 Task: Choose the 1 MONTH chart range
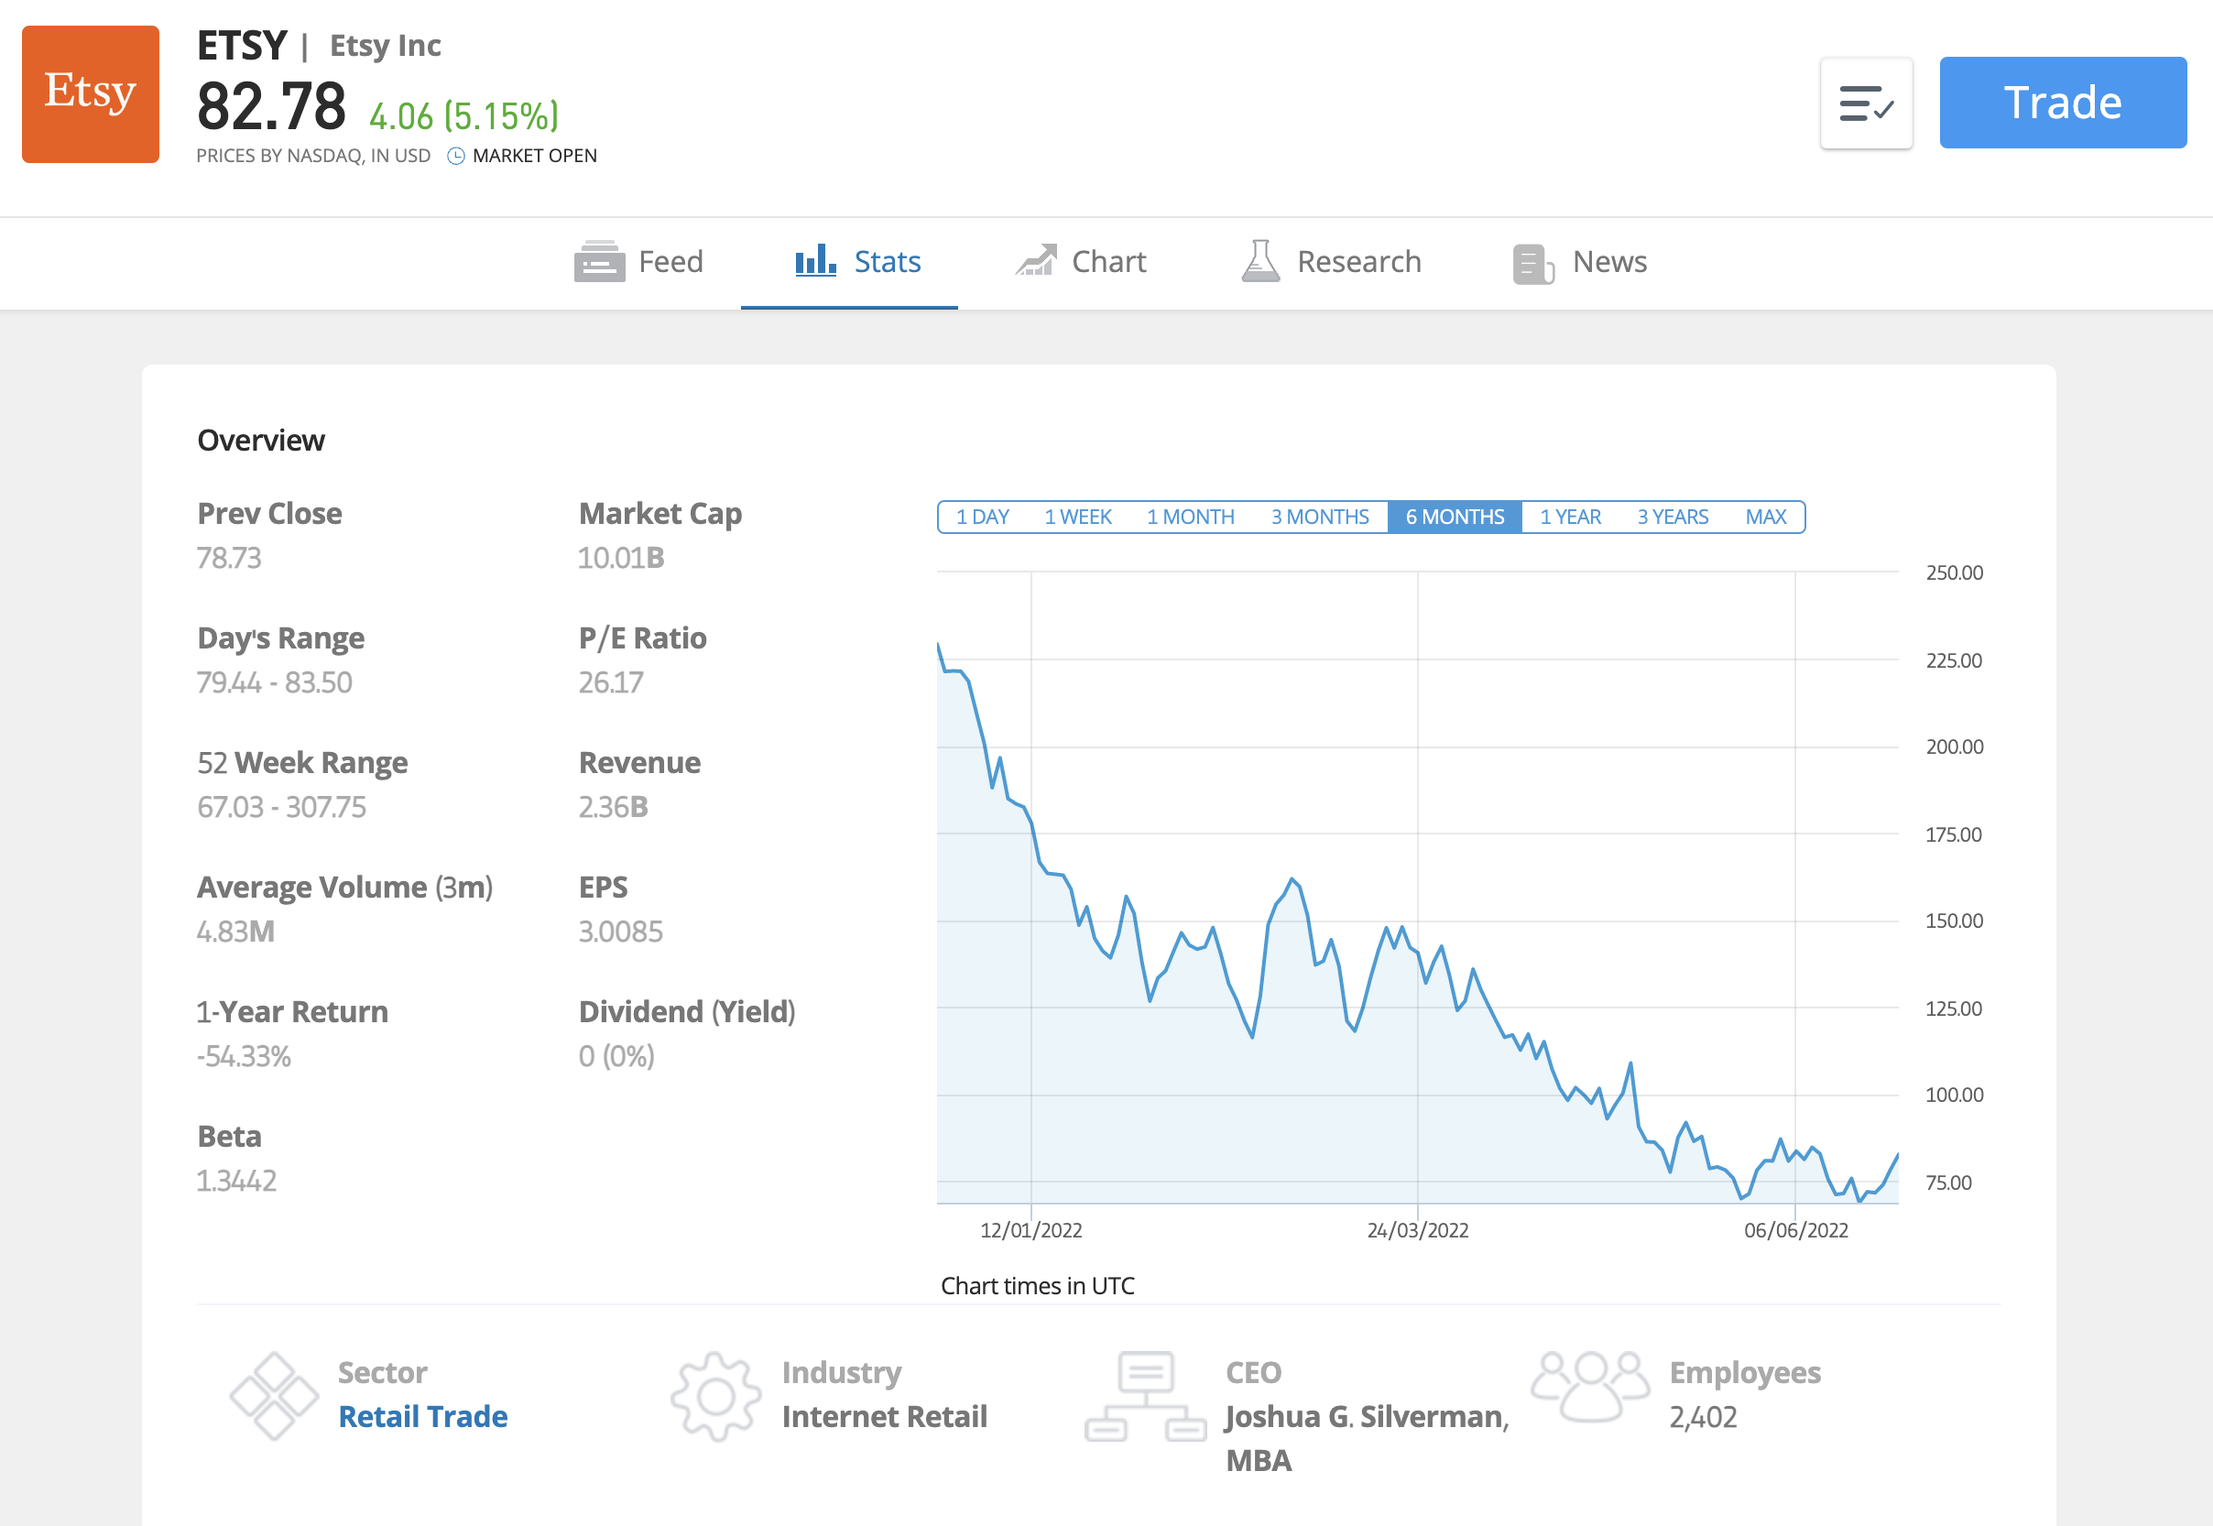point(1190,518)
